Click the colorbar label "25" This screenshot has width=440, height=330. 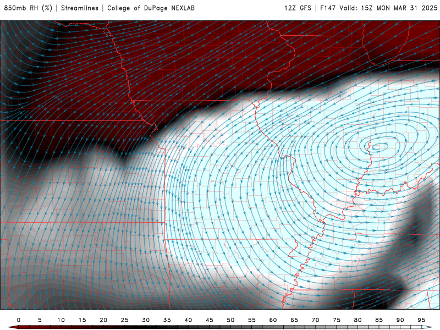click(125, 320)
